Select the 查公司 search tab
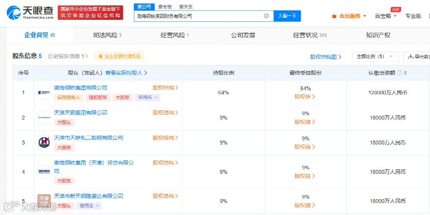Viewport: 430px width, 215px height. (144, 6)
